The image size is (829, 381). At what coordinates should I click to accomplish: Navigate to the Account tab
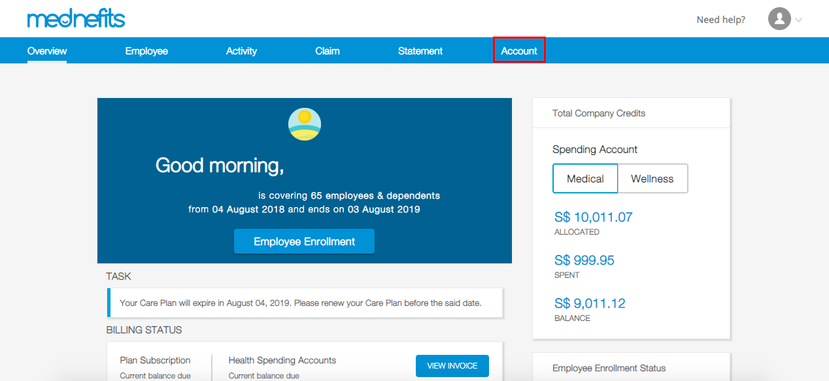(519, 51)
